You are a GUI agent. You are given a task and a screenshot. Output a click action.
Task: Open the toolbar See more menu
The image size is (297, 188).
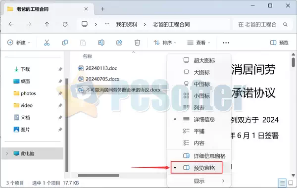(x=226, y=43)
